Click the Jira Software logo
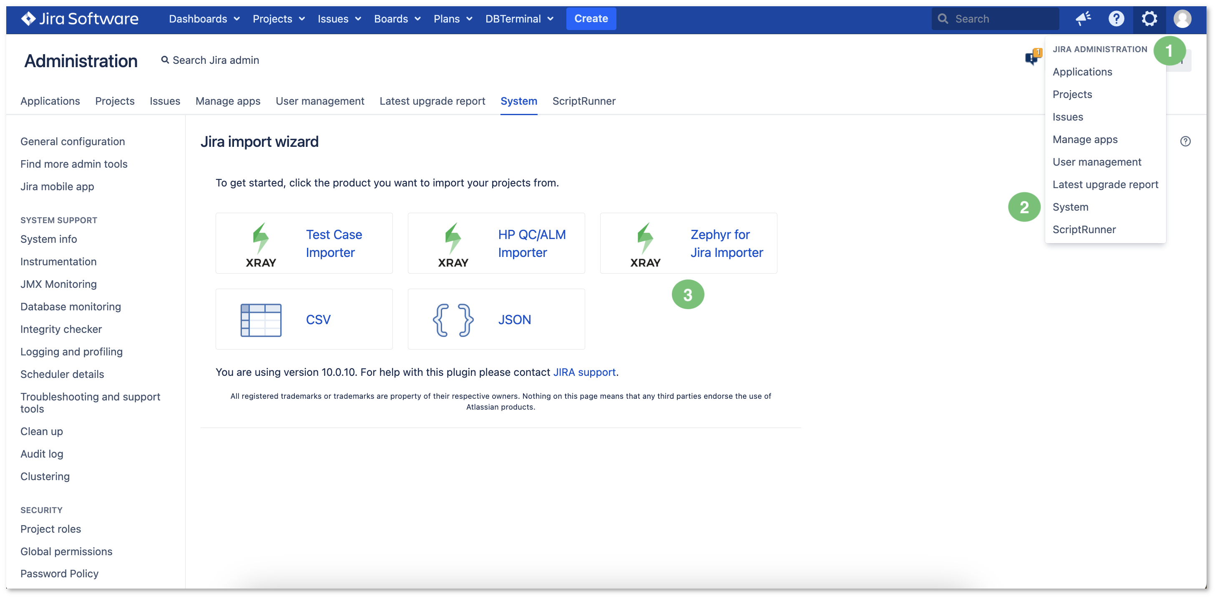 [79, 19]
